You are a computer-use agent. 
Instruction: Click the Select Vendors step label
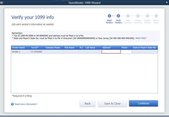tap(109, 21)
